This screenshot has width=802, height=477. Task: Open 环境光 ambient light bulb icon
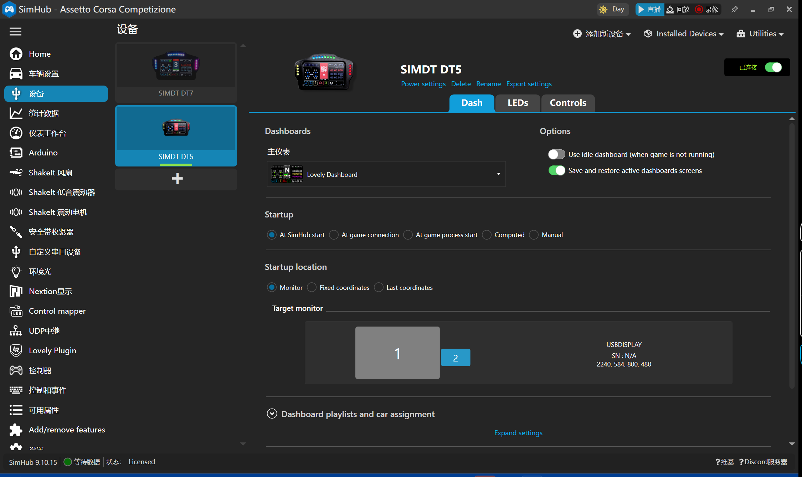16,272
